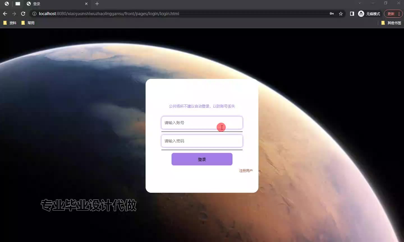Go back to the previous page
The width and height of the screenshot is (404, 242).
(x=5, y=14)
